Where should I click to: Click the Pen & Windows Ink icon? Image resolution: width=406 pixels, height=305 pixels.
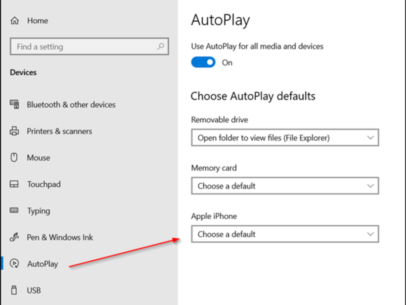pyautogui.click(x=14, y=237)
